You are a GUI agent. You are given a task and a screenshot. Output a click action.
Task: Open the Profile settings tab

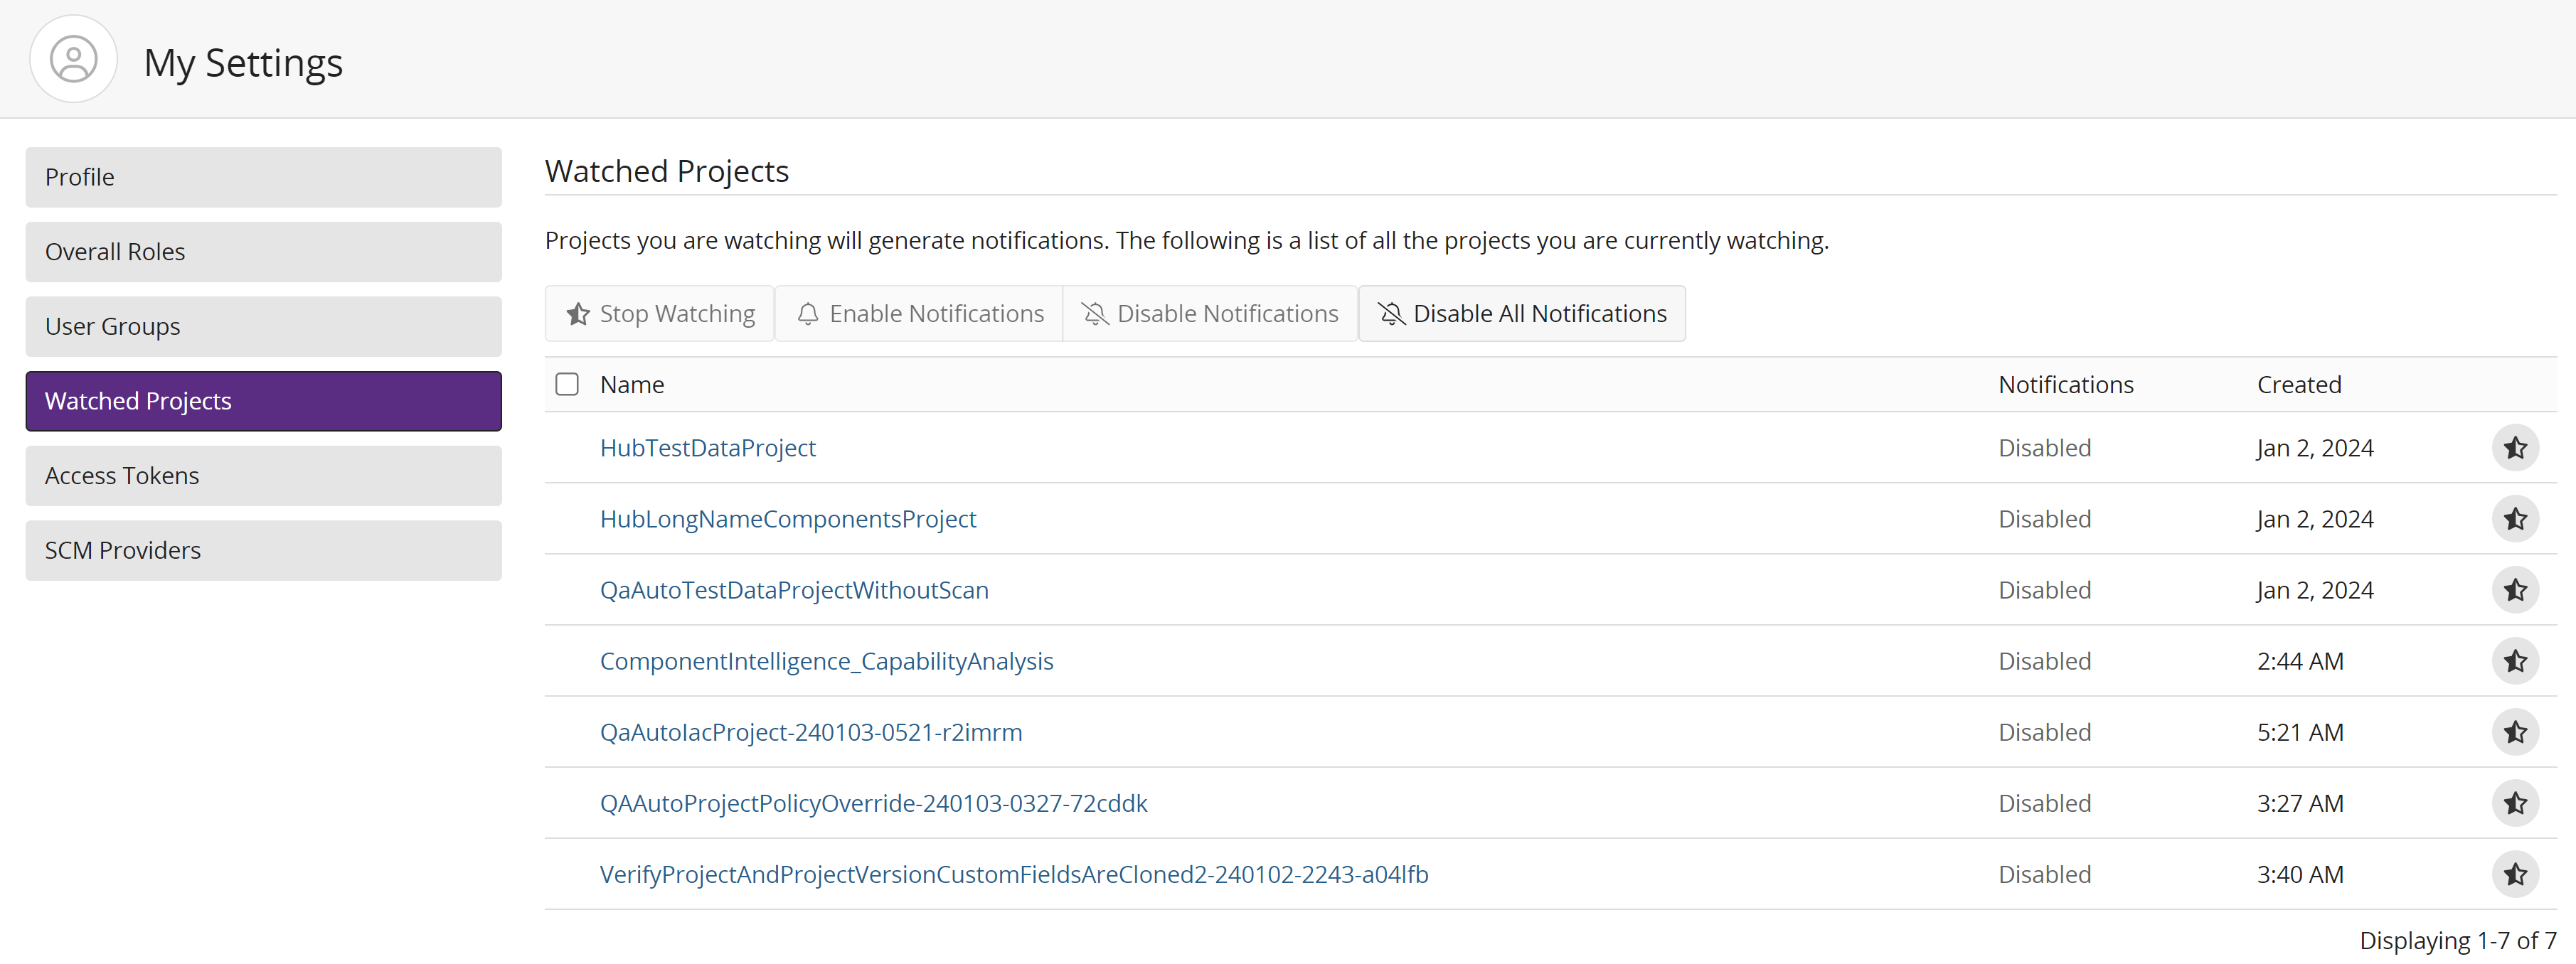click(263, 176)
